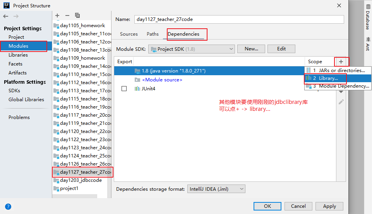Select Artifacts in Project Settings
This screenshot has width=372, height=214.
coord(17,72)
